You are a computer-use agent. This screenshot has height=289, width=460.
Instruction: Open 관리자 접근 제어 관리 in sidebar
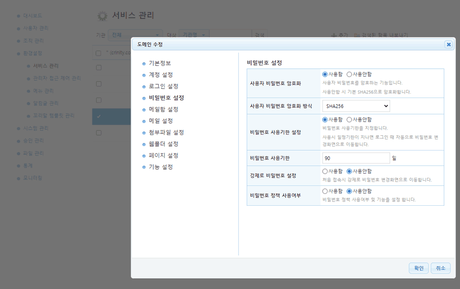click(57, 78)
